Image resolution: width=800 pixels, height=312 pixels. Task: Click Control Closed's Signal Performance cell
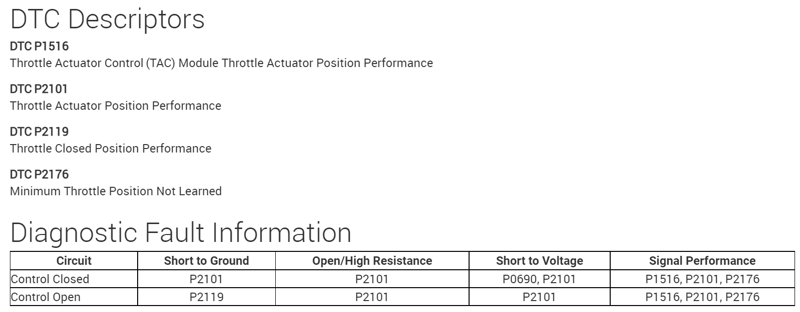(x=702, y=279)
